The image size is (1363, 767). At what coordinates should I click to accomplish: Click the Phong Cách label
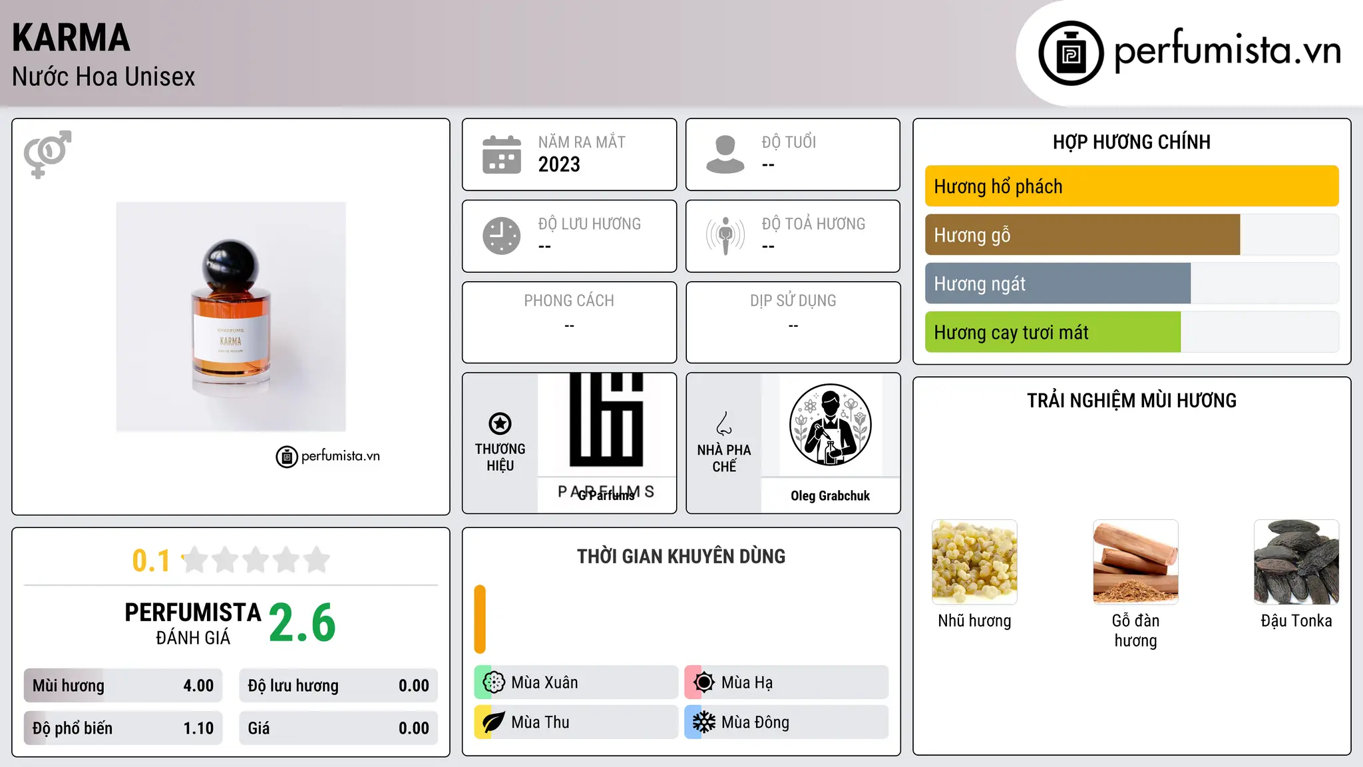(x=569, y=301)
